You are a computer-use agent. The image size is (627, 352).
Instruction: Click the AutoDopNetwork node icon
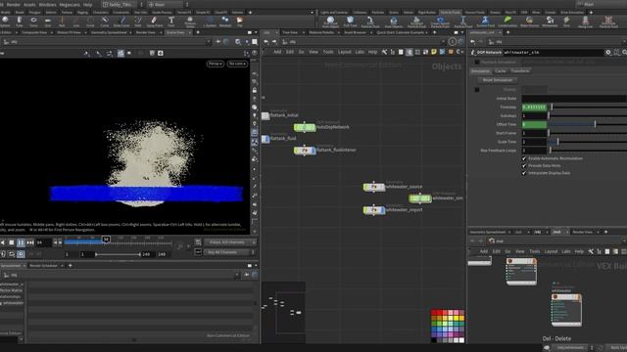point(305,127)
